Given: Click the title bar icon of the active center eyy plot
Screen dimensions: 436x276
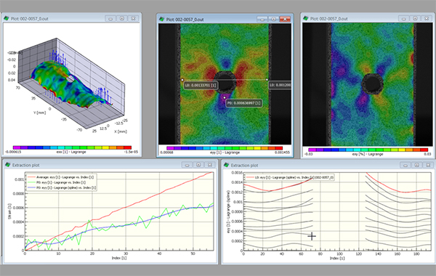Looking at the screenshot, I should coord(161,19).
